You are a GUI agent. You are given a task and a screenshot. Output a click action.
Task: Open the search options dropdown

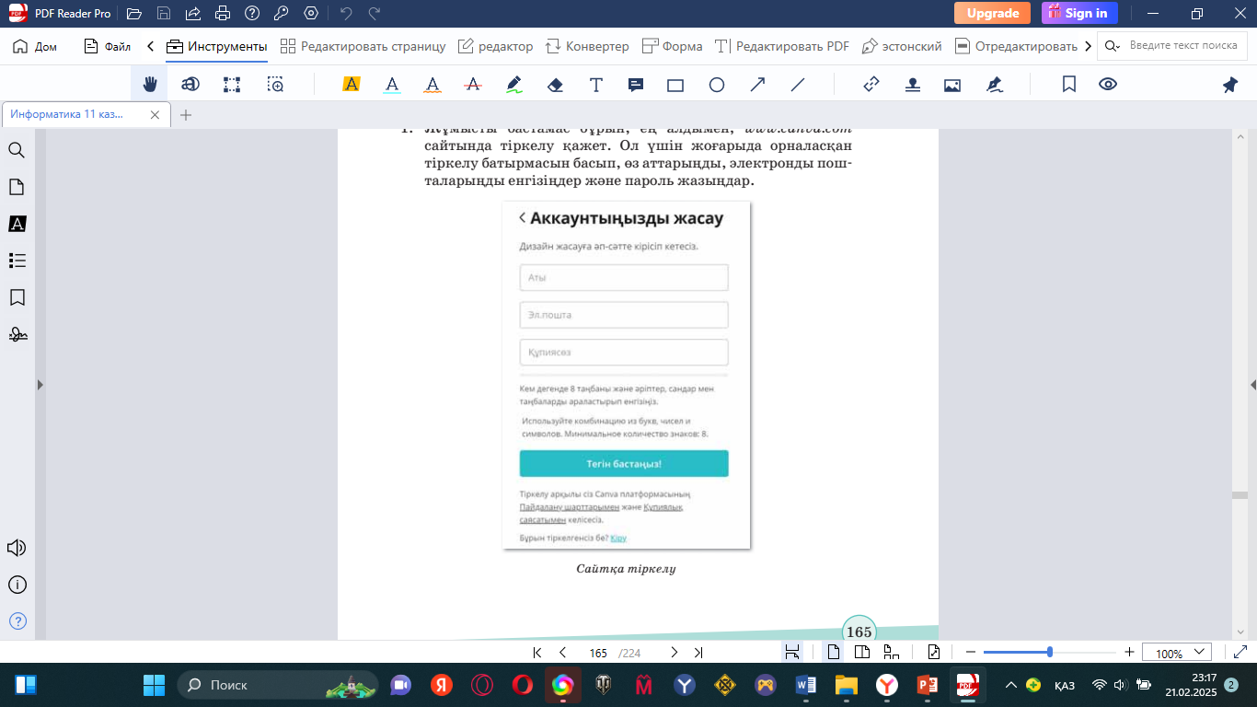pyautogui.click(x=1112, y=46)
